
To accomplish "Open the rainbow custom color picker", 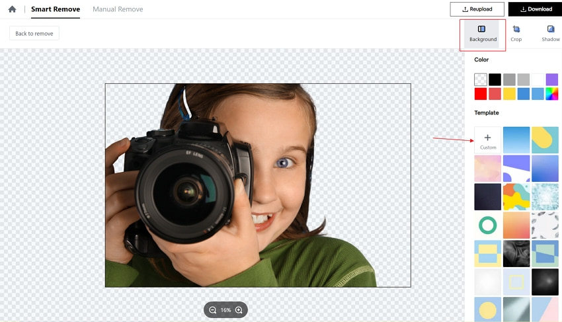I will 551,94.
